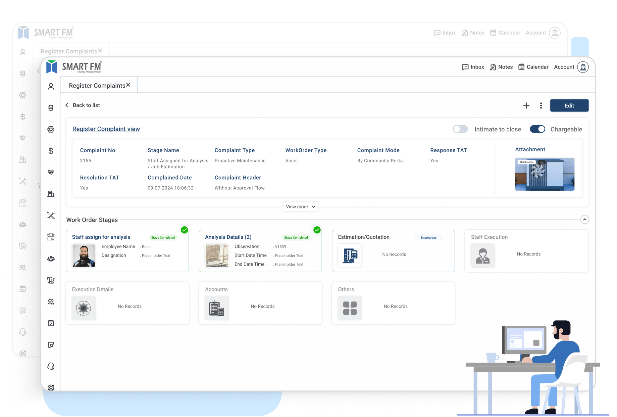Close the Register Complaints tab
This screenshot has width=617, height=417.
(x=128, y=85)
